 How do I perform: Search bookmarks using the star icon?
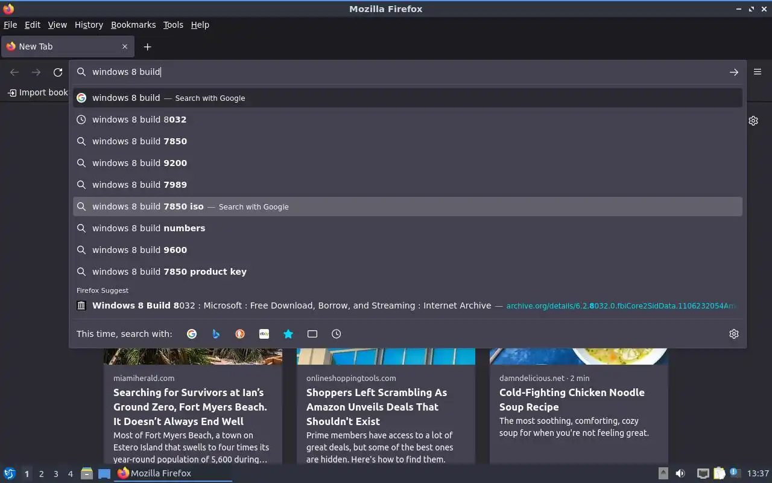(x=288, y=334)
